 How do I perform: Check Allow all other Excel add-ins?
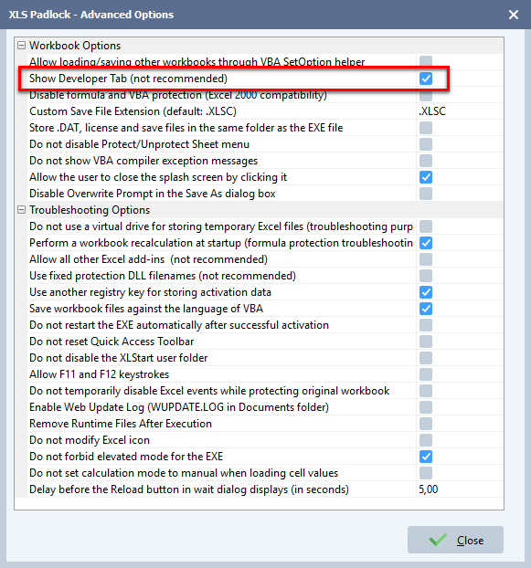point(426,259)
